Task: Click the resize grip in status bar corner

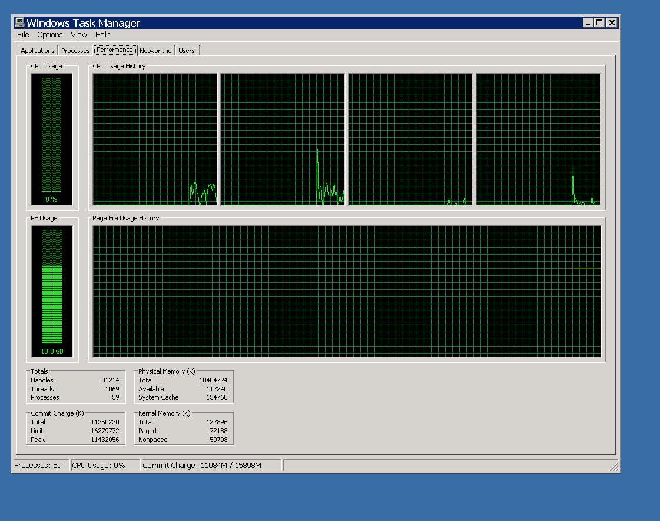Action: click(614, 467)
